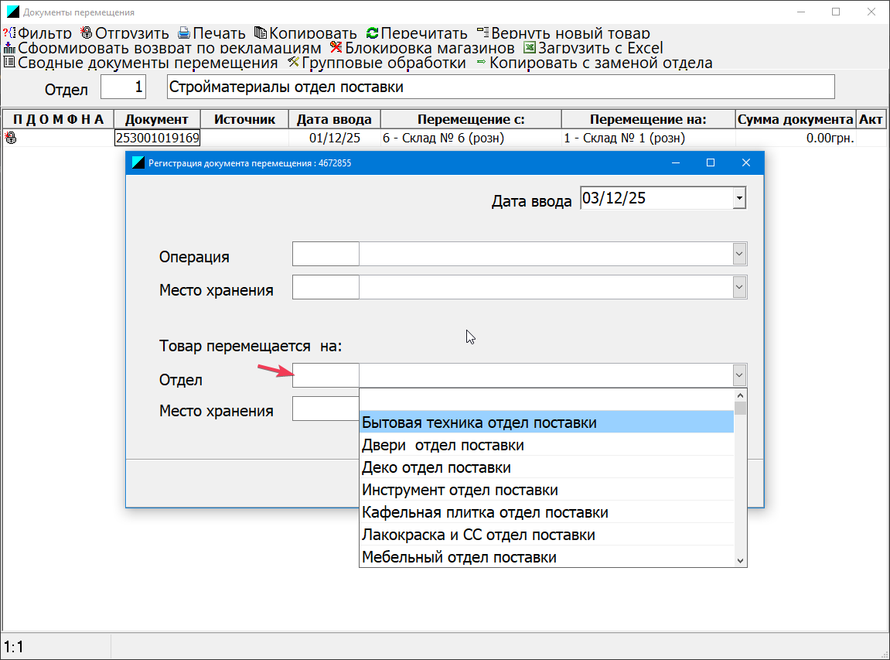Click the Перемещение на: column header

tap(648, 119)
